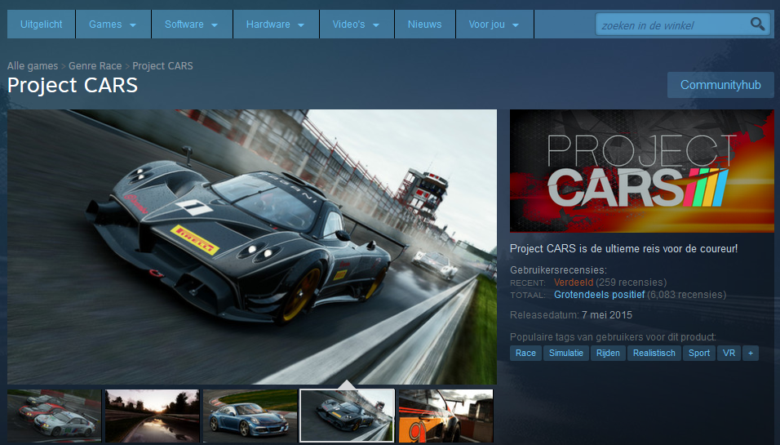Open the Uitgelicht store tab

click(x=42, y=24)
